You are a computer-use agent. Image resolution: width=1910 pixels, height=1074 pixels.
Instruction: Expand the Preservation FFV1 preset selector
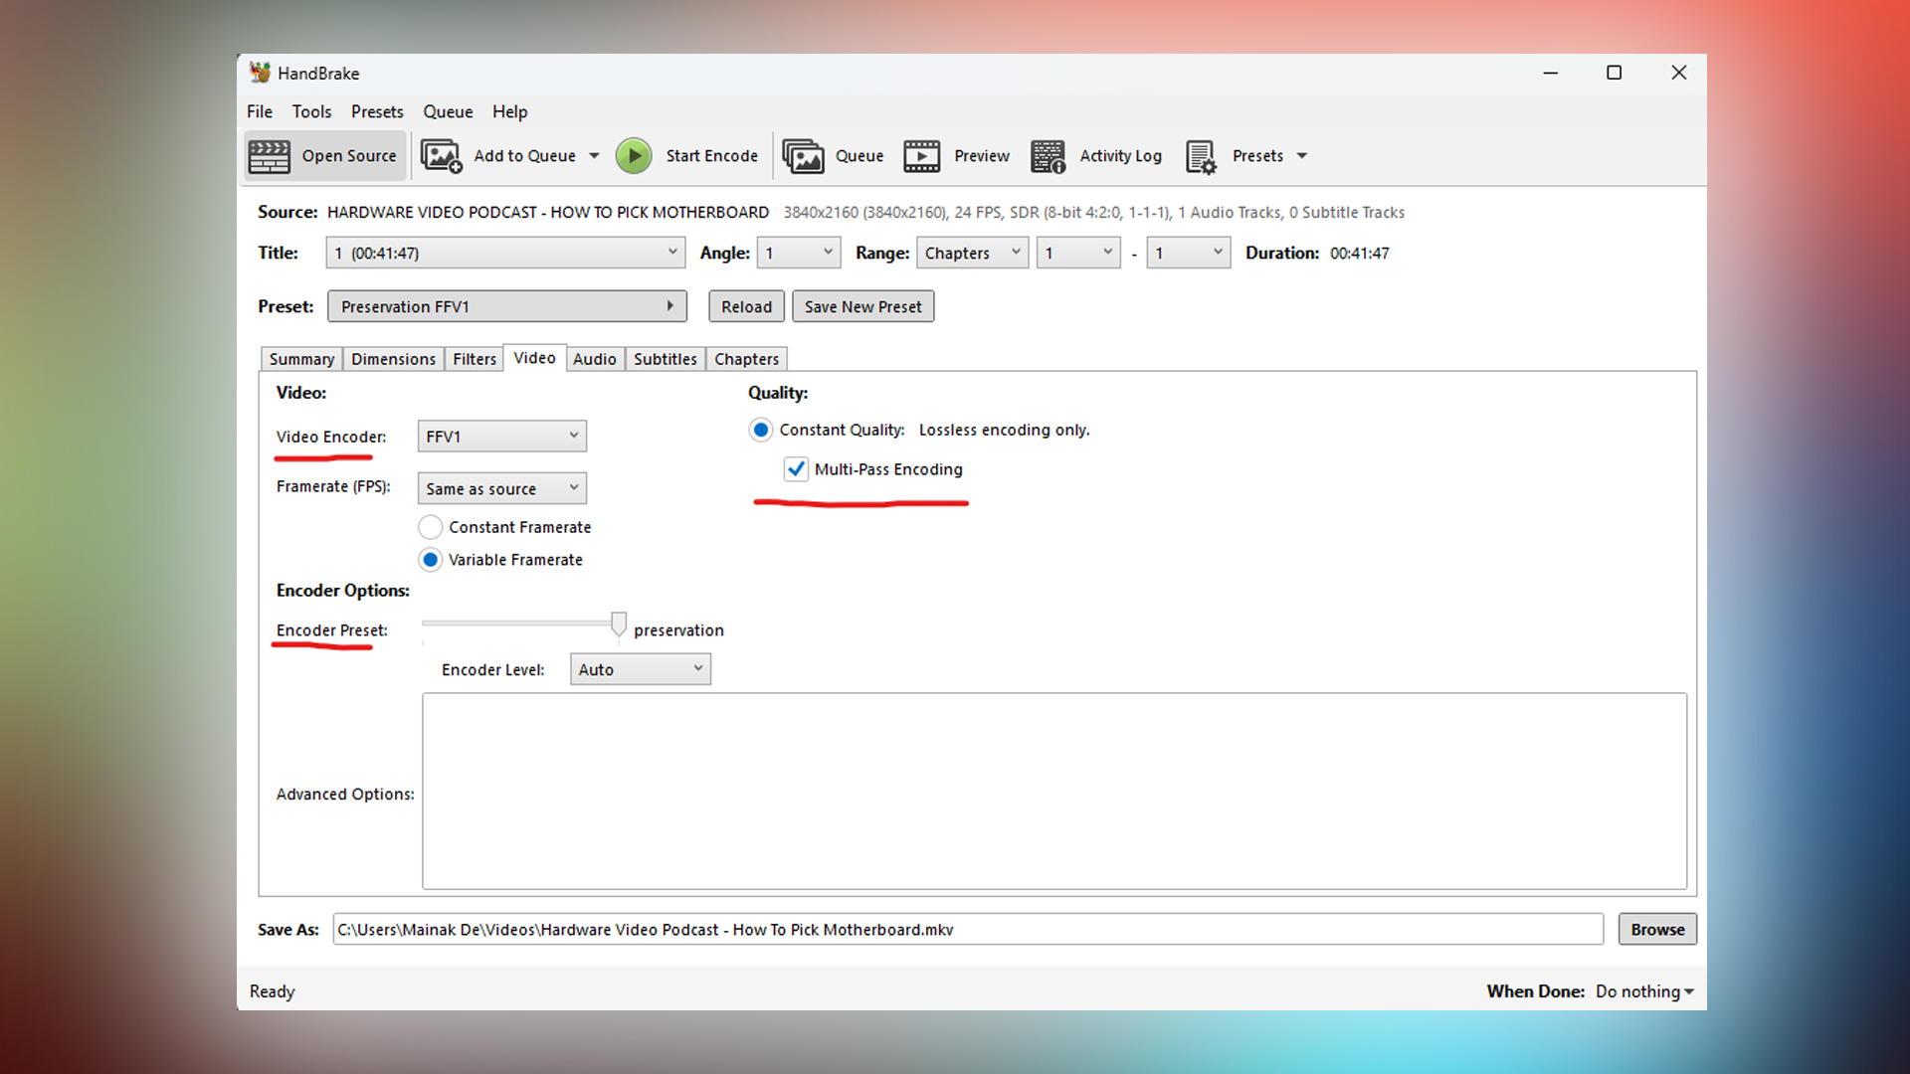pyautogui.click(x=506, y=306)
